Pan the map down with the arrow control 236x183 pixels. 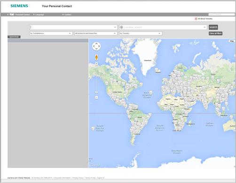(96, 49)
